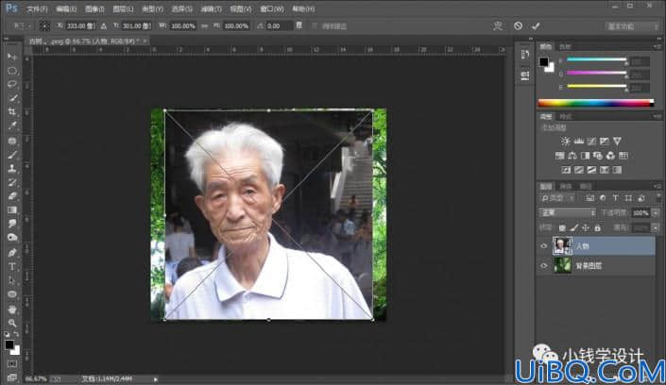Open the collapsed History panel icon
This screenshot has height=385, width=666.
point(525,55)
